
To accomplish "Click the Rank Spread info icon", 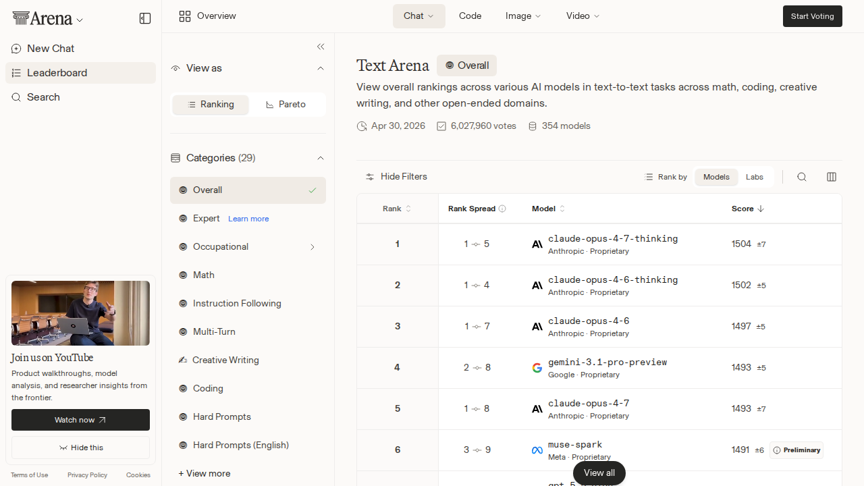I will coord(502,209).
